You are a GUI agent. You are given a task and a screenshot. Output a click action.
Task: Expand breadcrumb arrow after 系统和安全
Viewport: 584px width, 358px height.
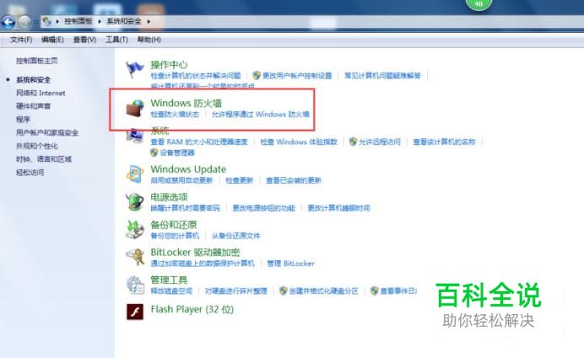point(149,22)
